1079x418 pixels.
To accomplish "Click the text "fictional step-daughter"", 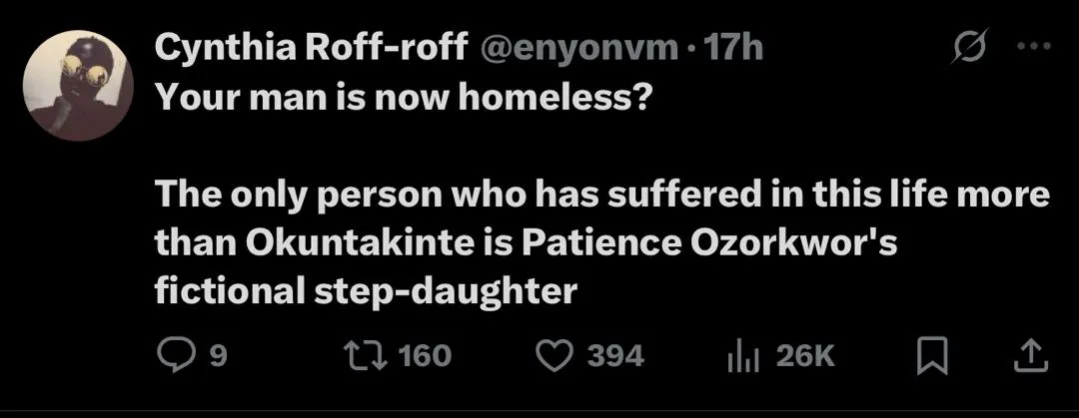I will tap(367, 290).
